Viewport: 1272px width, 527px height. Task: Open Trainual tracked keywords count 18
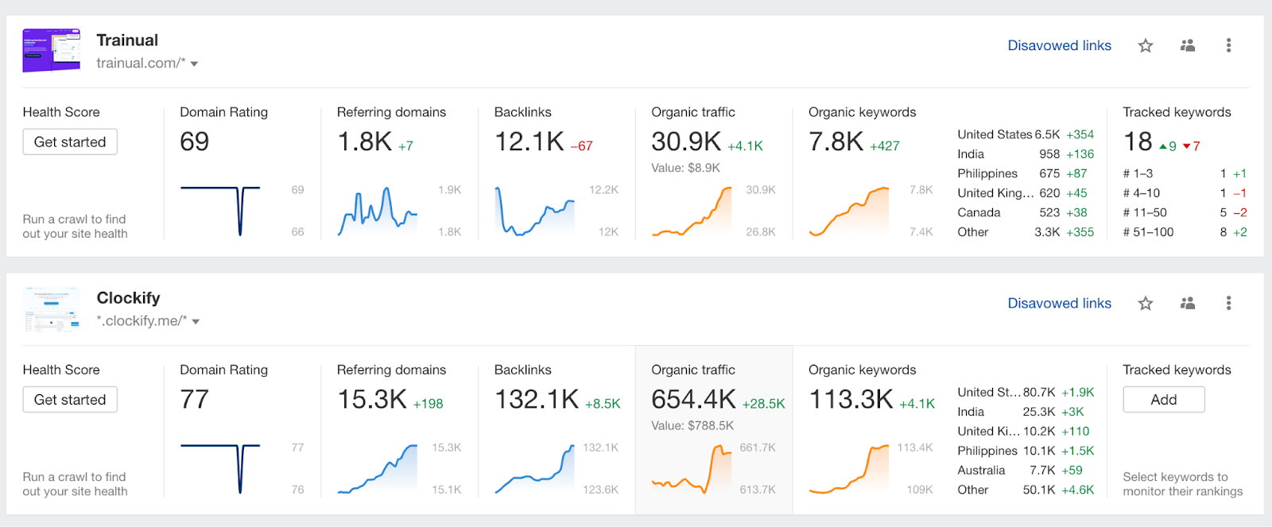pos(1138,141)
